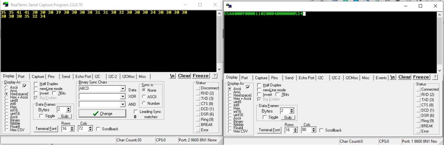
Task: Toggle Leading Sync checkbox in left window
Action: click(148, 111)
